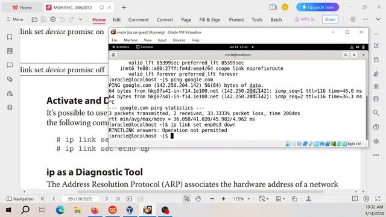Click the Print icon in toolbar

click(x=52, y=19)
